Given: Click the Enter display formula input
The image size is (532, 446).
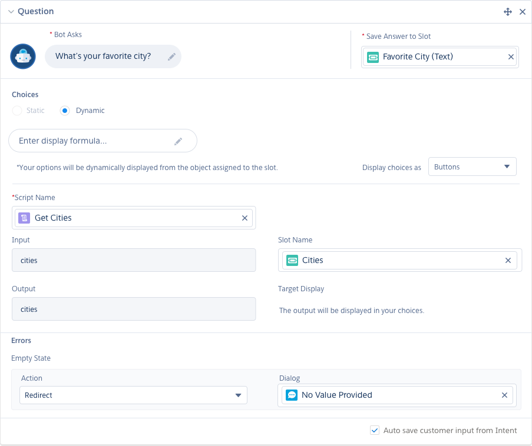Looking at the screenshot, I should (x=94, y=141).
